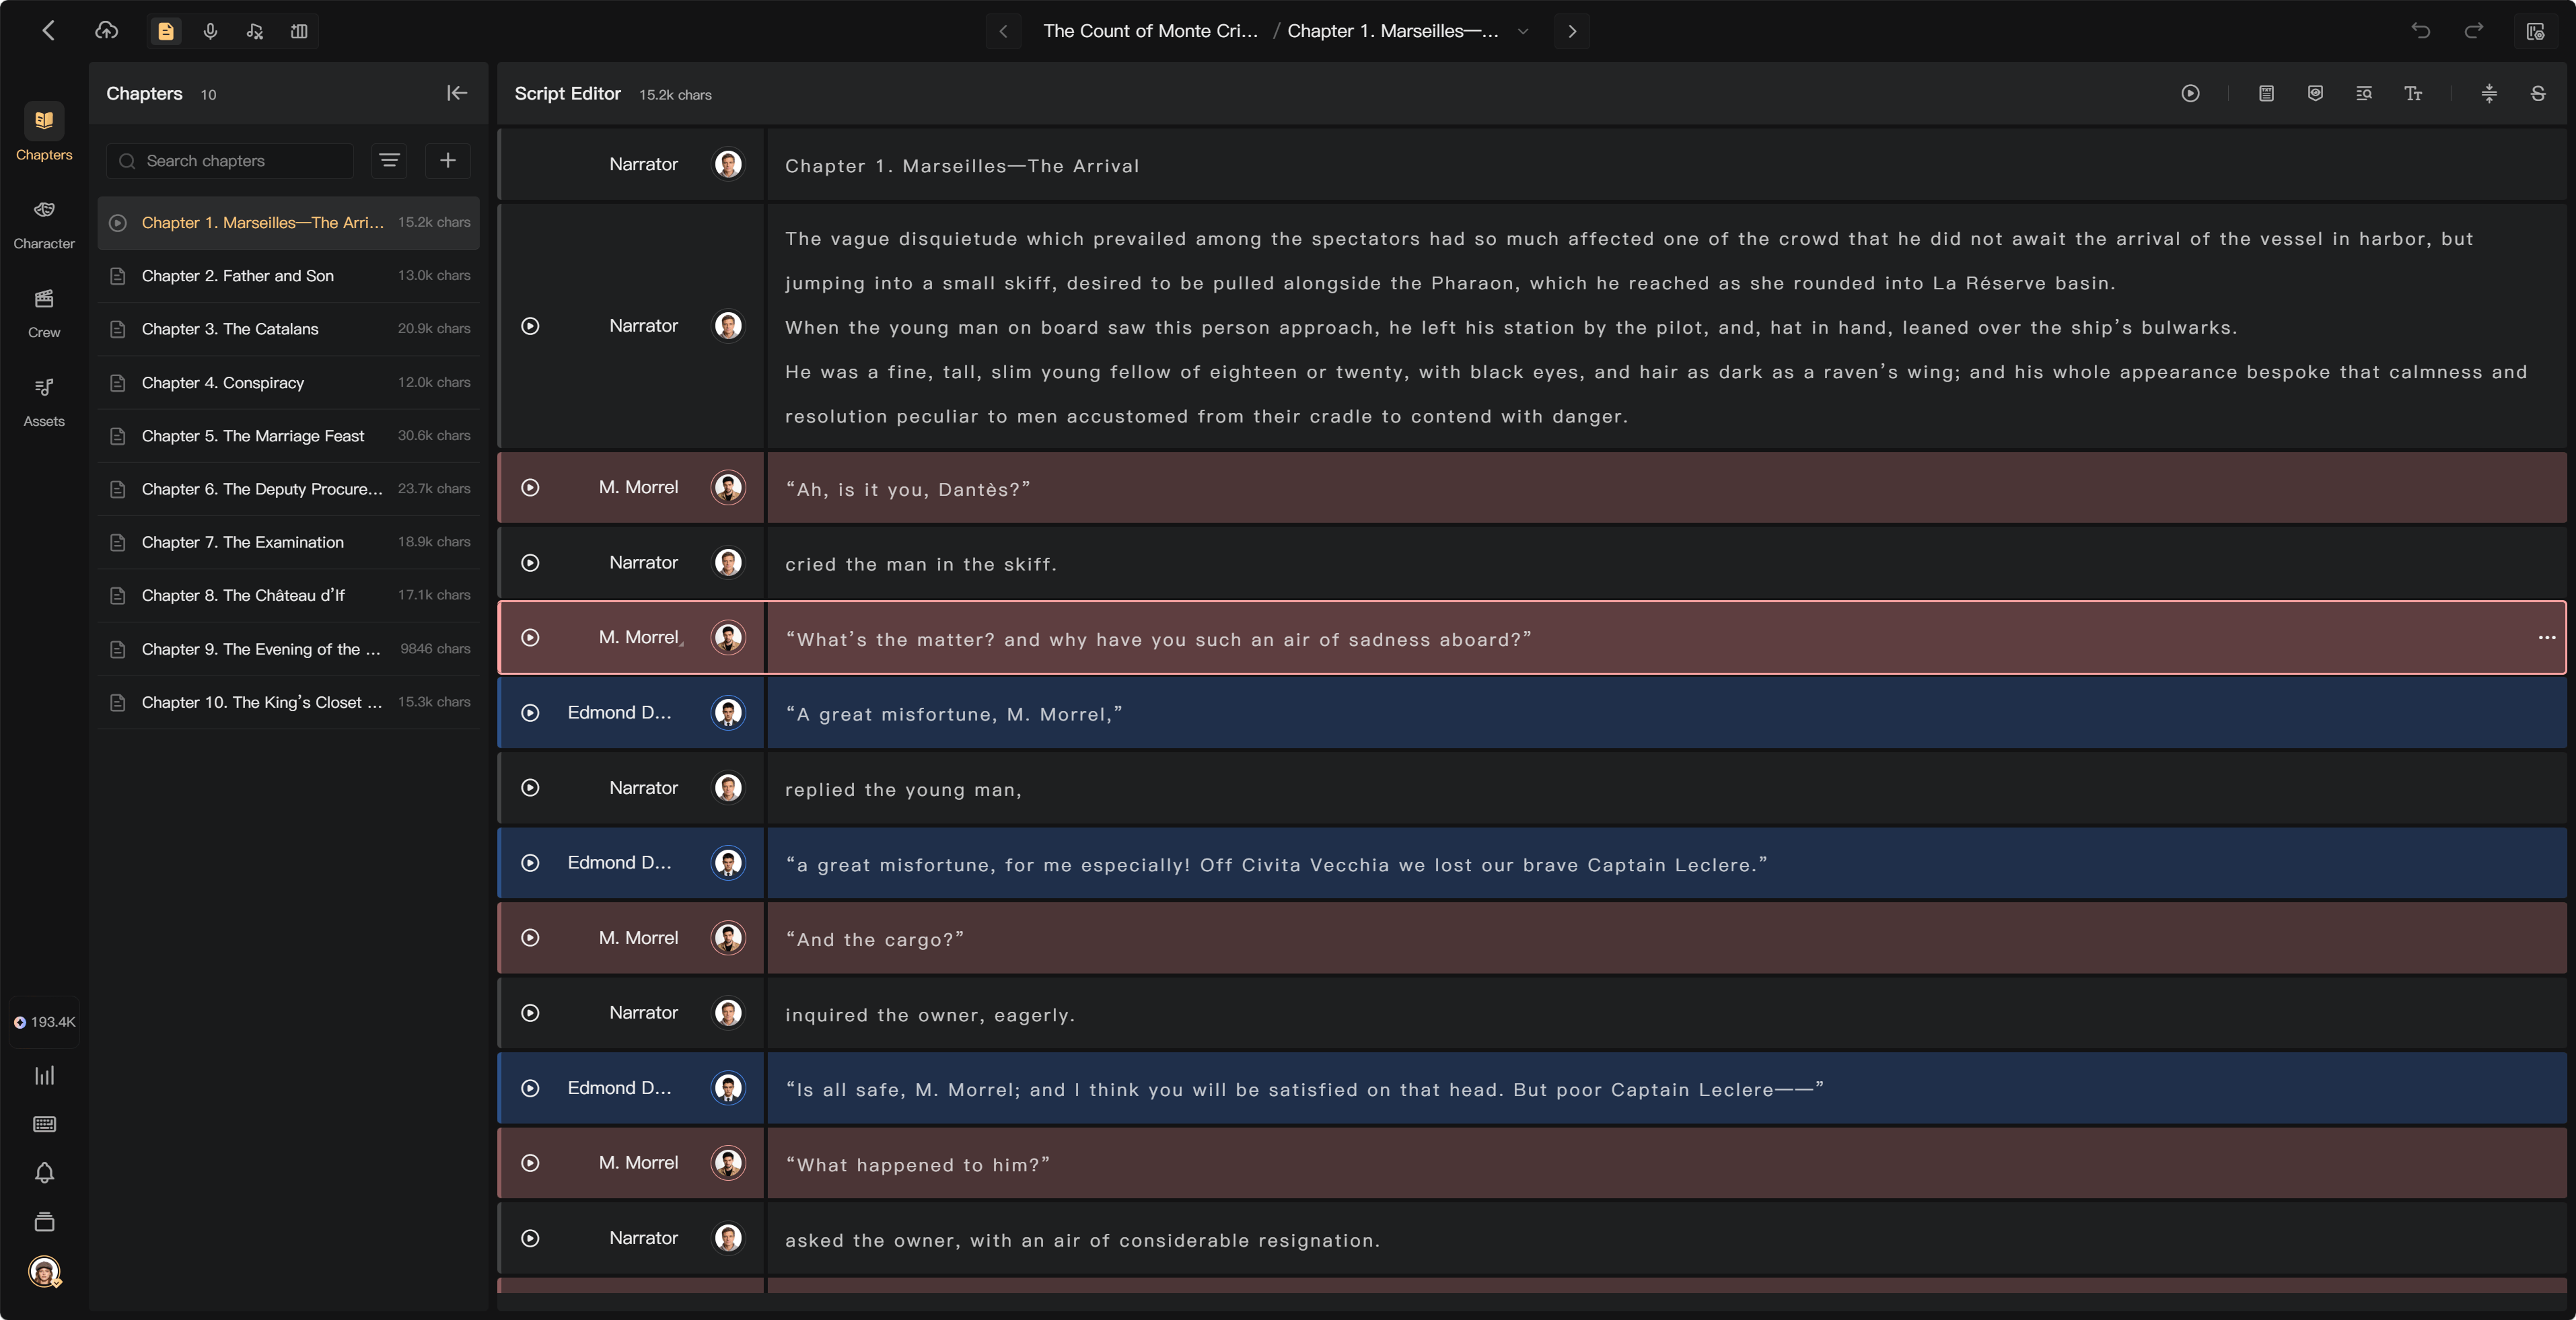Open the keyboard shortcuts icon
This screenshot has height=1320, width=2576.
(x=44, y=1124)
